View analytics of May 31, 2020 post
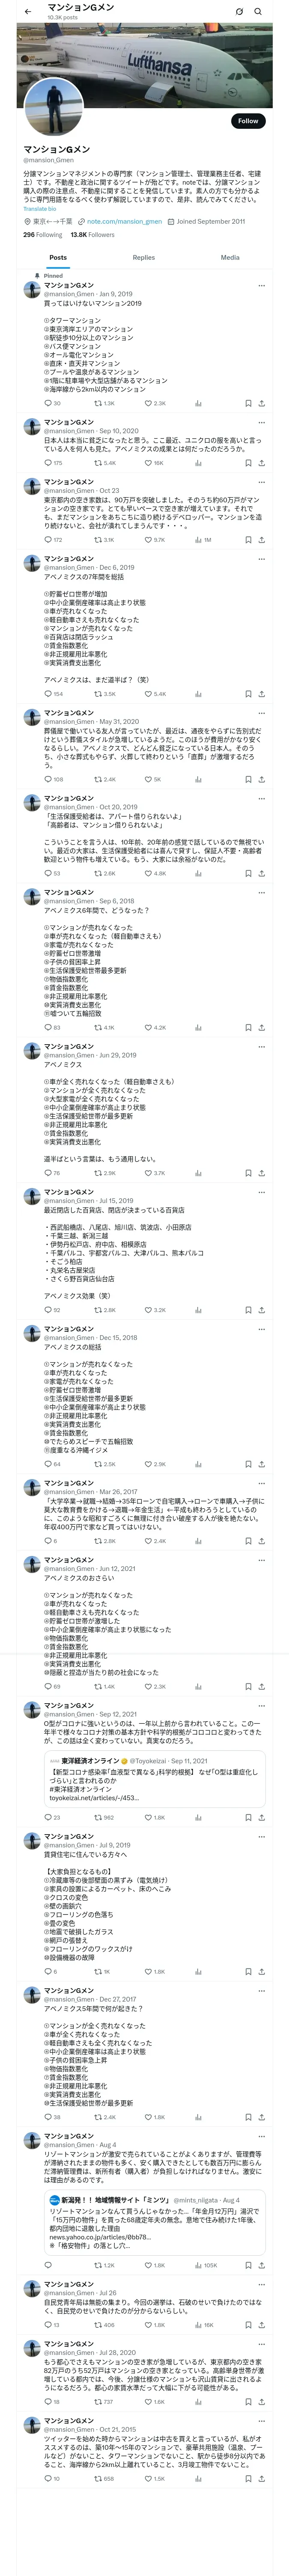This screenshot has width=289, height=2576. pos(197,779)
